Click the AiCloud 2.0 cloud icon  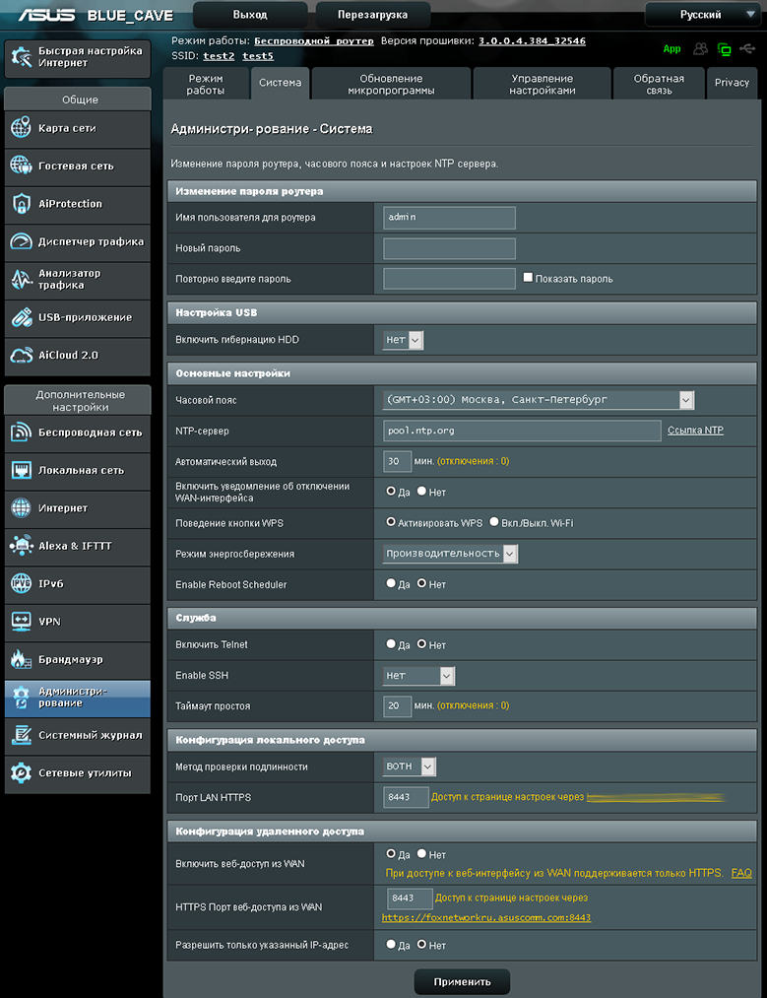point(21,355)
